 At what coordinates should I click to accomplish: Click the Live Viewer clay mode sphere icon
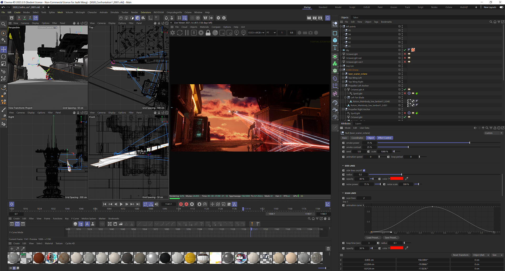pos(215,33)
